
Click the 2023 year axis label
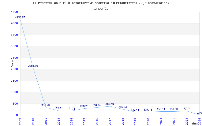pos(187,121)
